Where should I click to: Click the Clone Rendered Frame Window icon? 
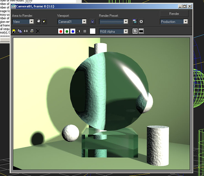click(26, 31)
